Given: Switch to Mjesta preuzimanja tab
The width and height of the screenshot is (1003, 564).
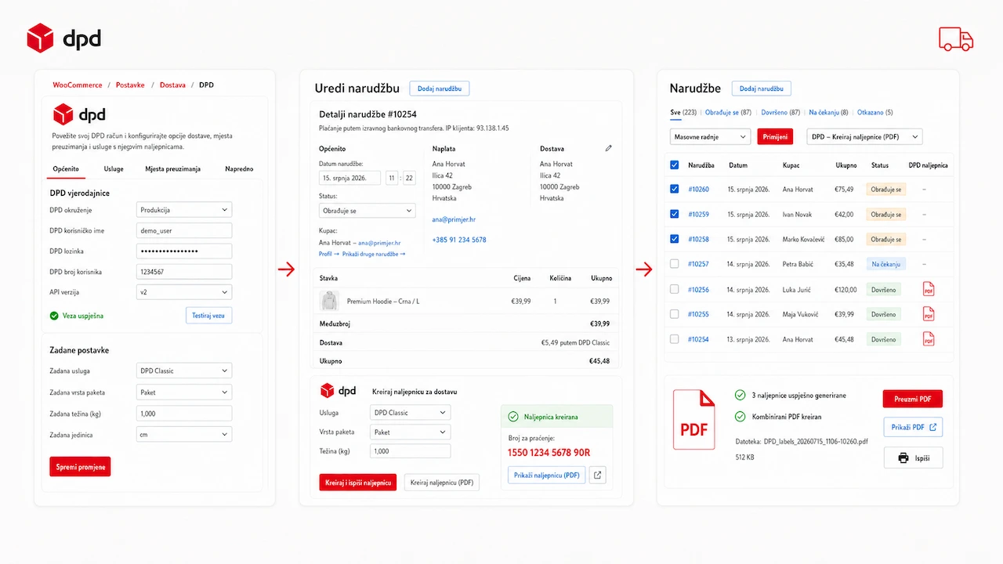Looking at the screenshot, I should (x=173, y=168).
